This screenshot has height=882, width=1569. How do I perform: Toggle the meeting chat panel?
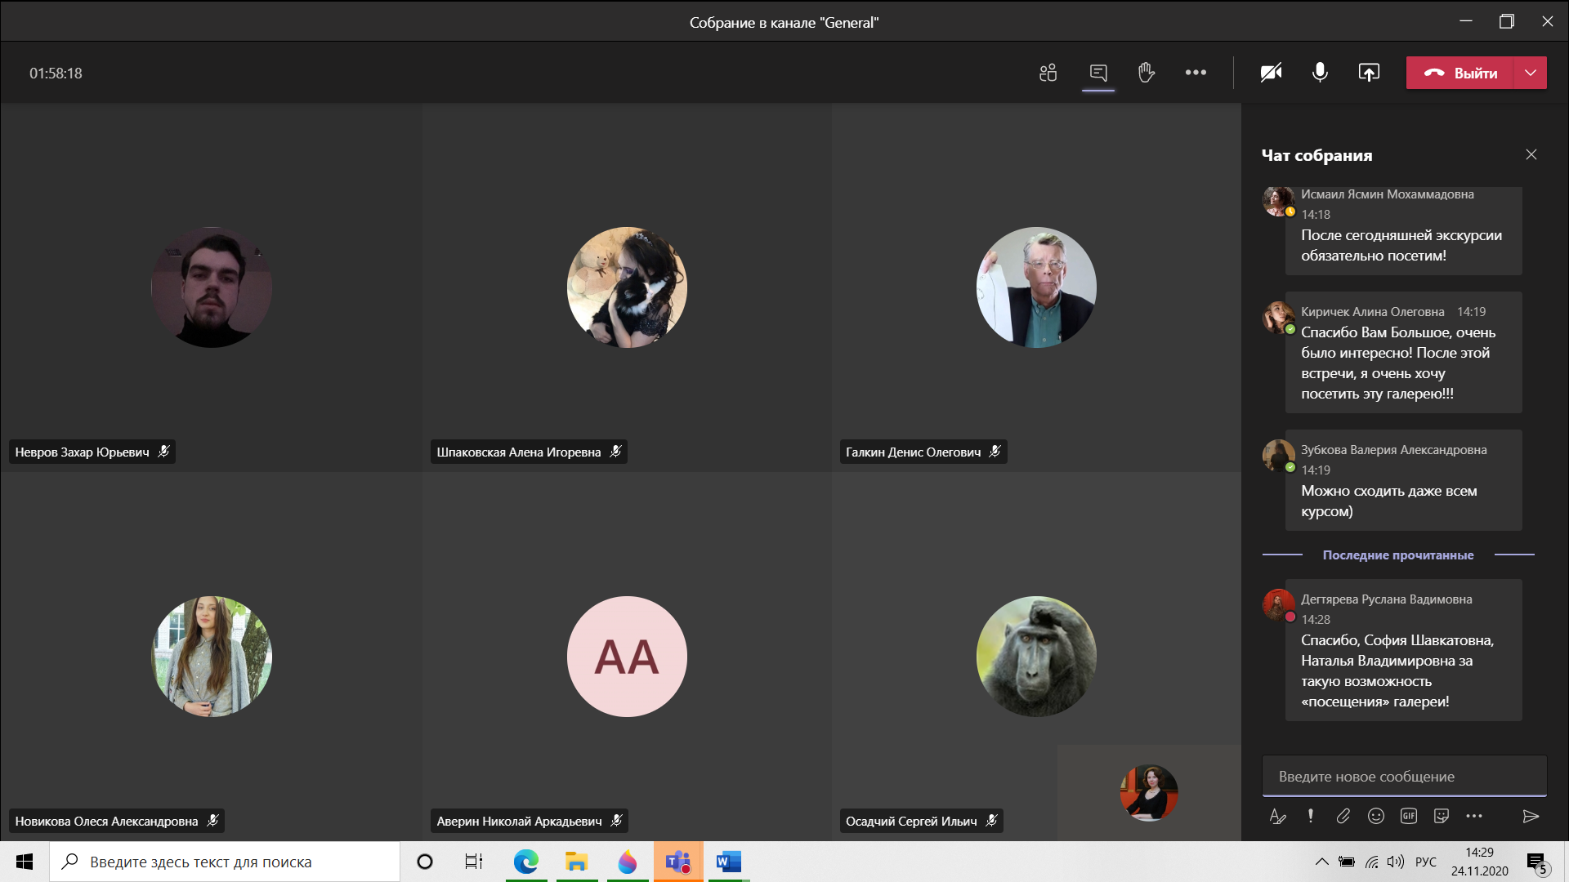[1098, 73]
